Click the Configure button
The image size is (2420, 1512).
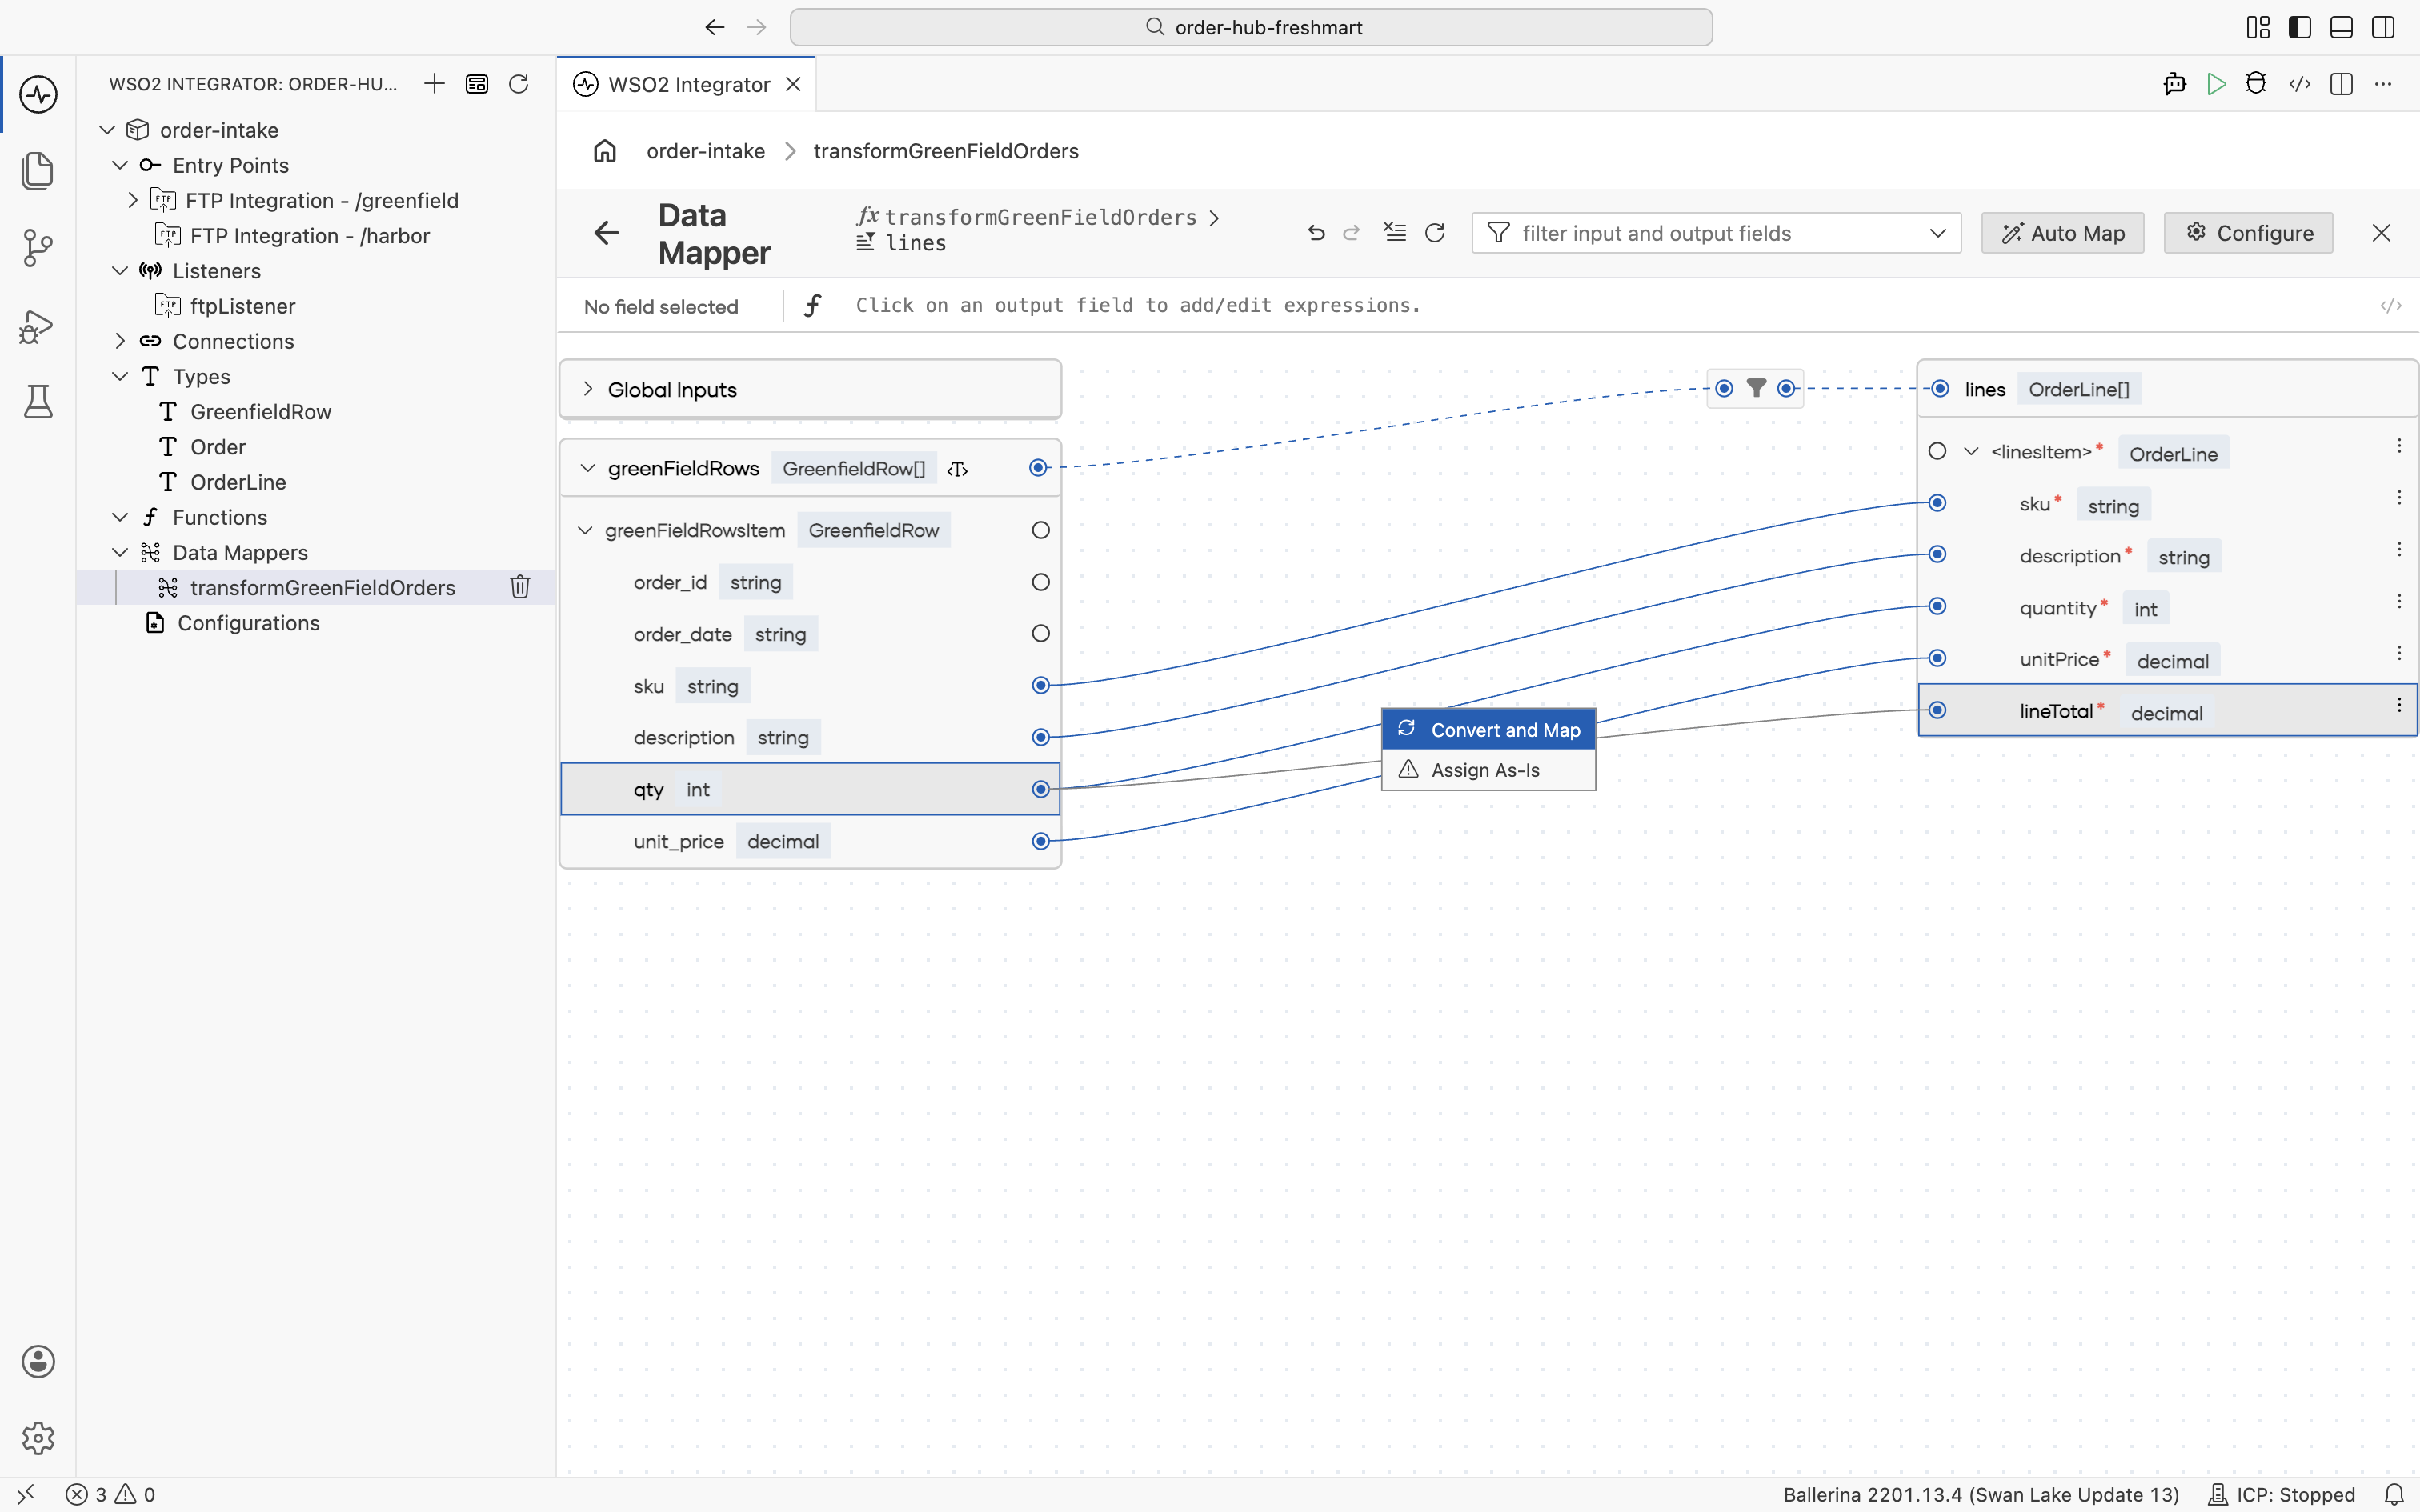click(x=2247, y=233)
